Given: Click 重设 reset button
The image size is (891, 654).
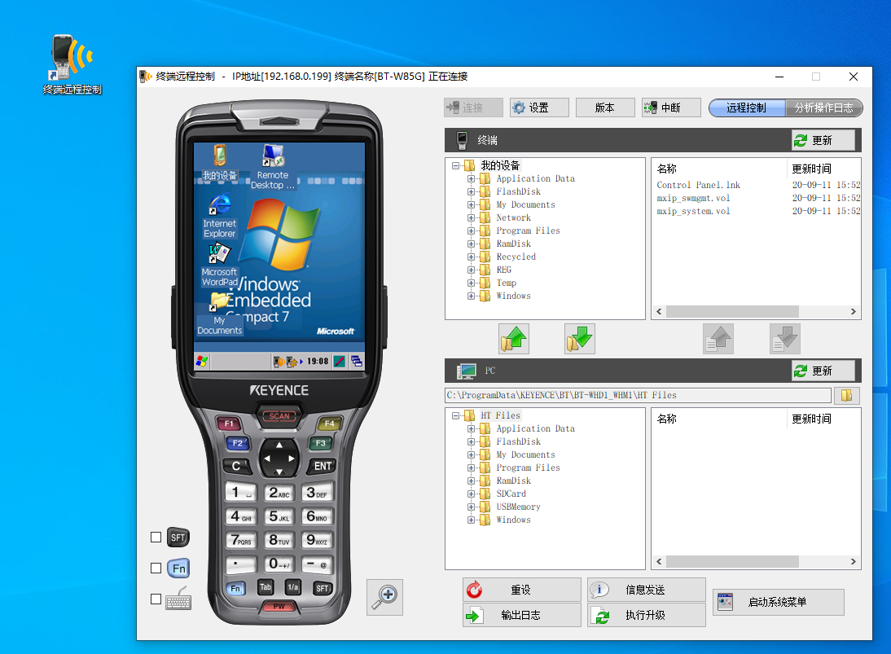Looking at the screenshot, I should coord(521,590).
